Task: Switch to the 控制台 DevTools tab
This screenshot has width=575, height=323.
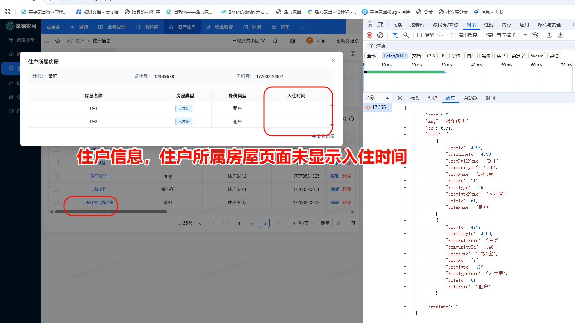Action: coord(417,24)
